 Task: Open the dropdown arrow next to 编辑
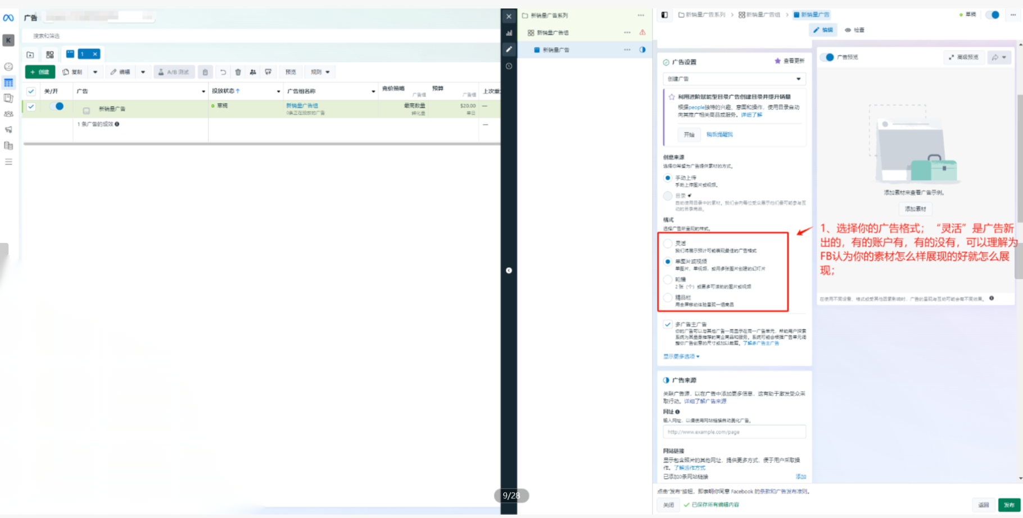pos(143,72)
